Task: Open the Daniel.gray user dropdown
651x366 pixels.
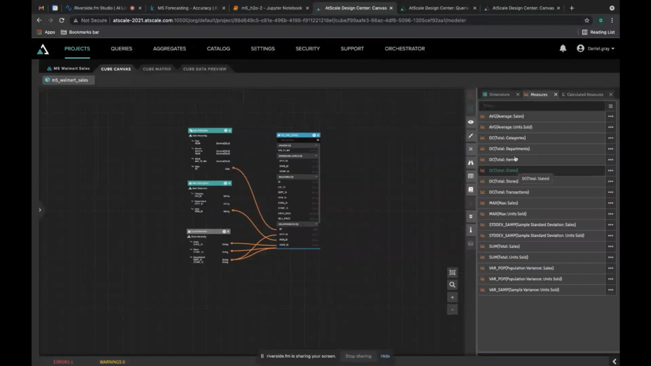Action: pos(595,48)
